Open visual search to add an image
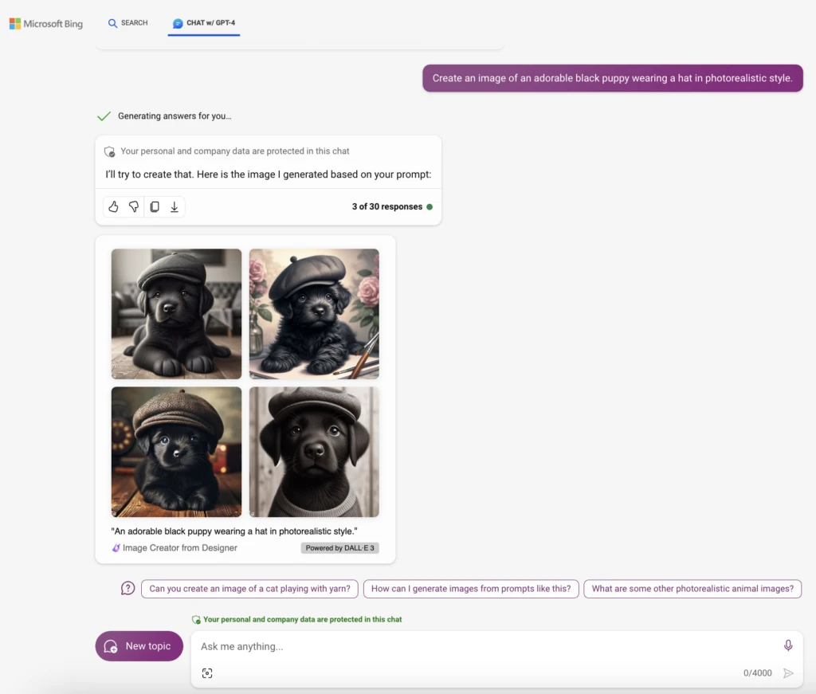The image size is (816, 694). (x=208, y=673)
